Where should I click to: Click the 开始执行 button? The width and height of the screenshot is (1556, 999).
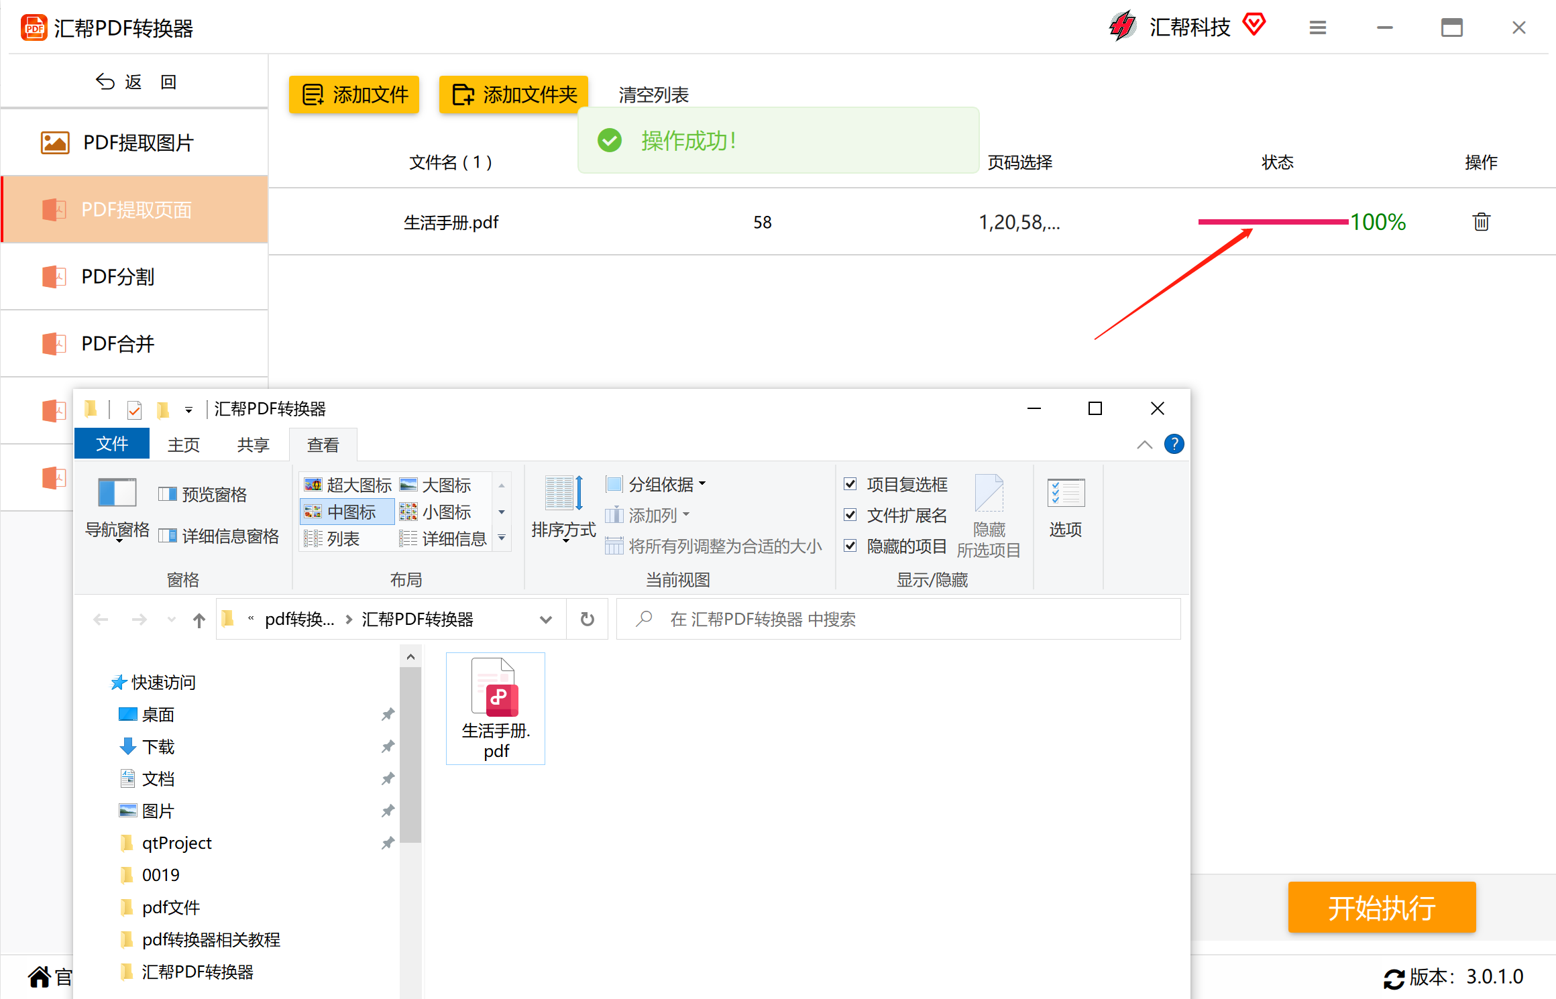coord(1382,907)
